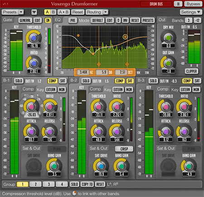The height and width of the screenshot is (197, 204).
Task: Click B-3 ATTACK knob
Action: click(x=166, y=132)
